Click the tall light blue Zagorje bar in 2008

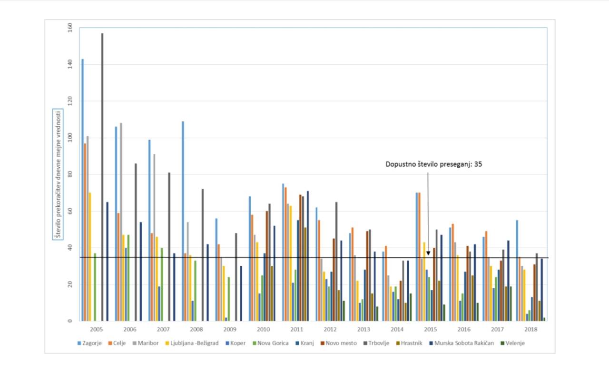pyautogui.click(x=183, y=221)
